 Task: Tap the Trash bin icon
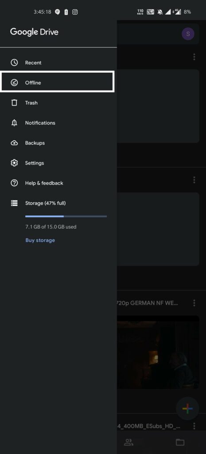coord(14,103)
